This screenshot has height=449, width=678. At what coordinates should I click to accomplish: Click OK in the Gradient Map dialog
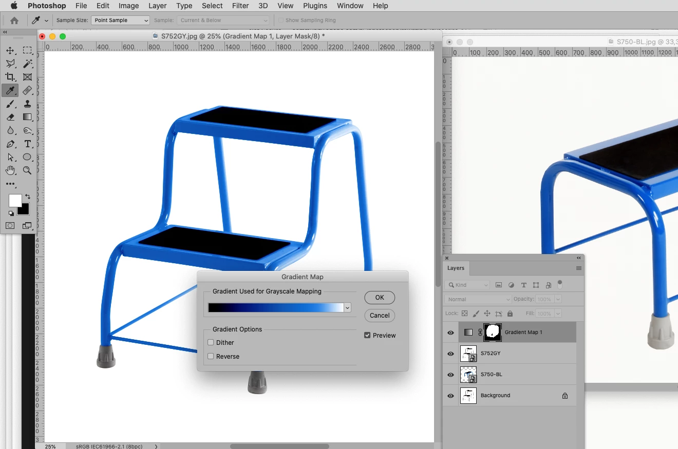click(380, 298)
